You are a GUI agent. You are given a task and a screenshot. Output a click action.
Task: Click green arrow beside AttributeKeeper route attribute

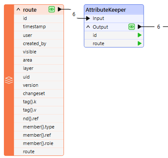(140, 43)
